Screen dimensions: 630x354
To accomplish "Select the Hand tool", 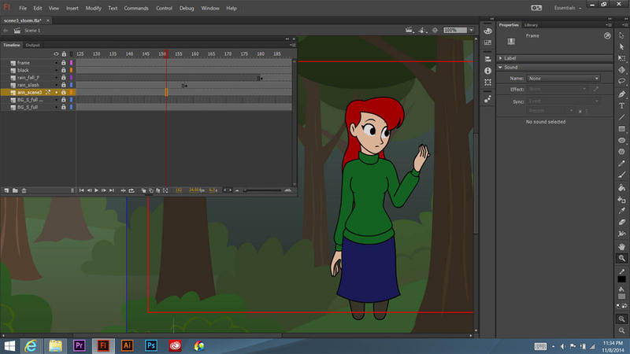I will [x=621, y=247].
